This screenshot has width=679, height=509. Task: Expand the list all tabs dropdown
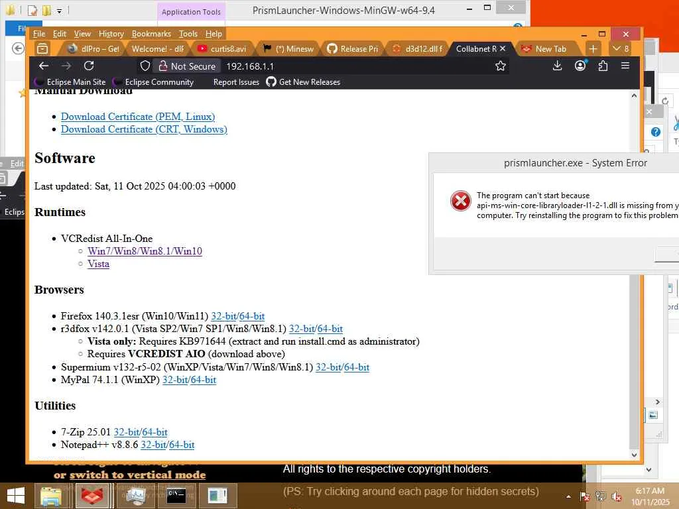tap(621, 49)
